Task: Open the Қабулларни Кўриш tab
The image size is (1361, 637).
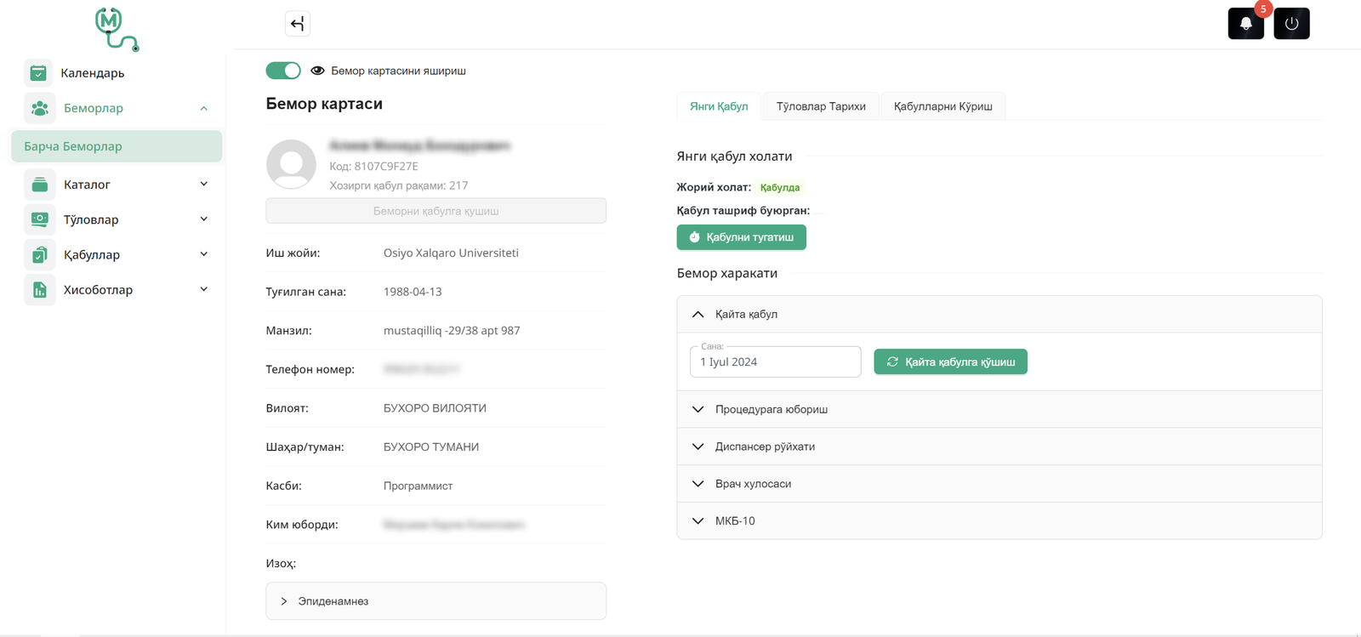Action: (x=942, y=106)
